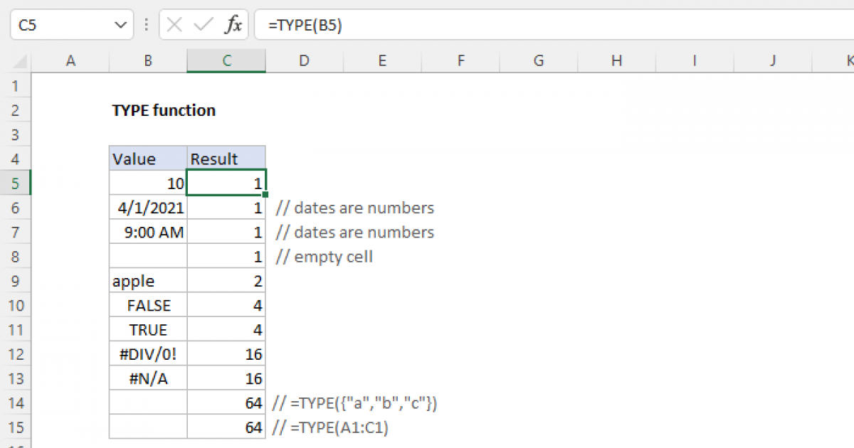Screen dimensions: 854x448
Task: Click the cell showing #DIV/0! error
Action: click(x=147, y=353)
